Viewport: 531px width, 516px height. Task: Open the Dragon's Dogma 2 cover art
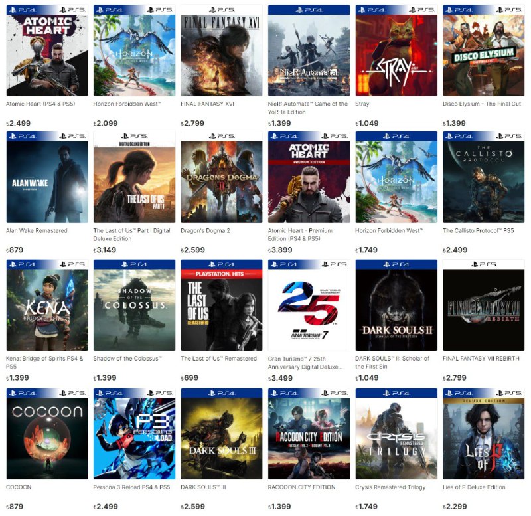pos(222,177)
